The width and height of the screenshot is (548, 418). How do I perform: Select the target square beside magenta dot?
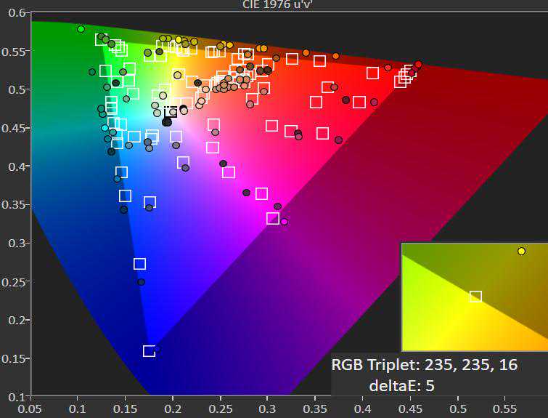pos(272,218)
